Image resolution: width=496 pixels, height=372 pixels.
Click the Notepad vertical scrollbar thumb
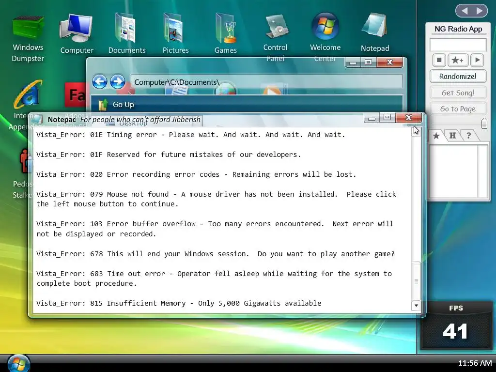pyautogui.click(x=416, y=281)
